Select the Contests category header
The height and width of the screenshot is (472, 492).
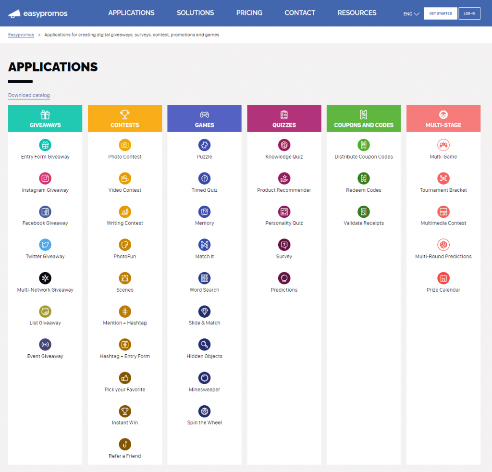coord(125,118)
